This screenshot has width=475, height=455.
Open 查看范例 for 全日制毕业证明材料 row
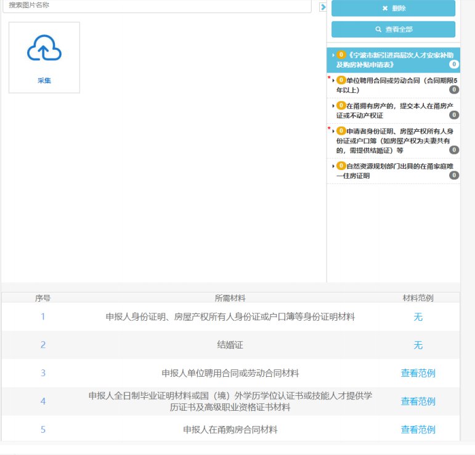pos(418,401)
